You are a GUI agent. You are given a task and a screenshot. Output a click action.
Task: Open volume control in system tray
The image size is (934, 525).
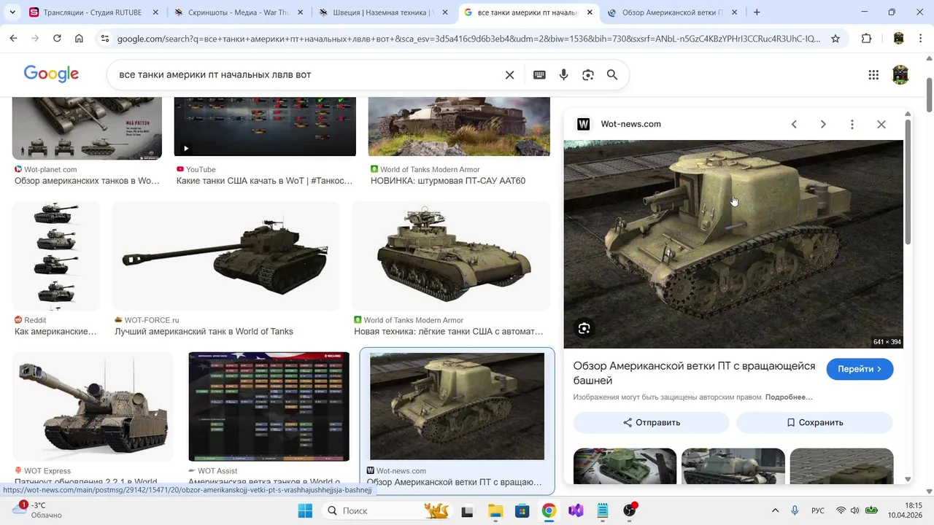[855, 510]
